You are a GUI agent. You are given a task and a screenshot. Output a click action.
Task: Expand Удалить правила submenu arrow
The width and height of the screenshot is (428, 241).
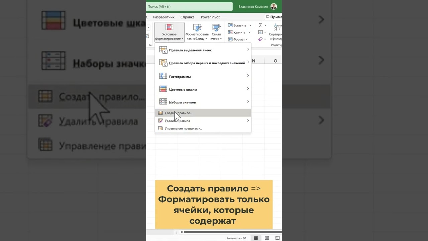[248, 120]
